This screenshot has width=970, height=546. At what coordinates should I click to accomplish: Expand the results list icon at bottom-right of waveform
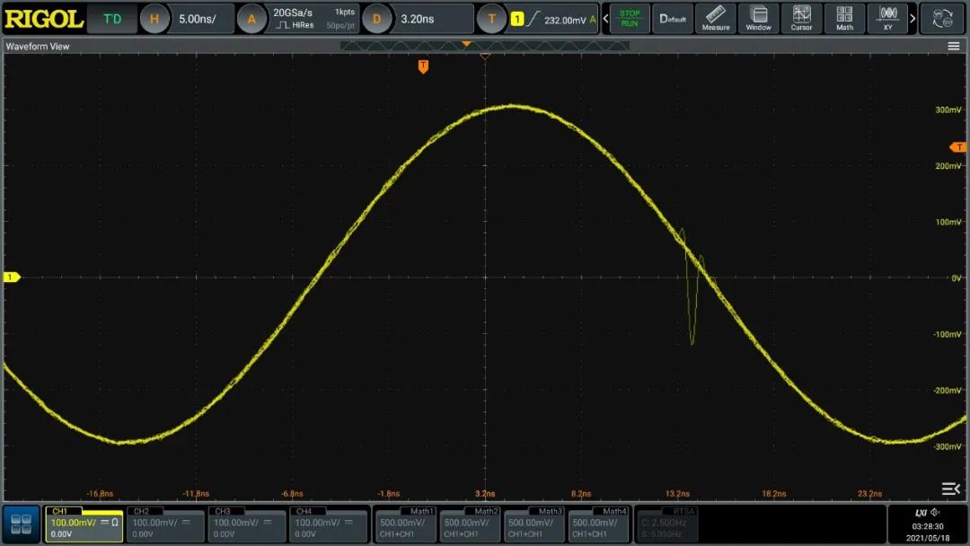(951, 489)
